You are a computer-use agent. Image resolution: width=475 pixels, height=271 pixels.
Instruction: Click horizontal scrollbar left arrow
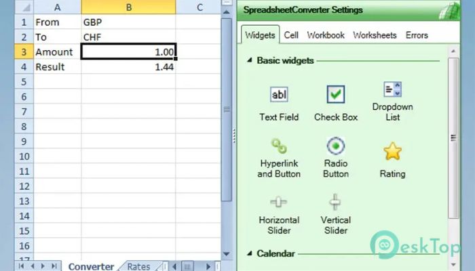(x=174, y=266)
